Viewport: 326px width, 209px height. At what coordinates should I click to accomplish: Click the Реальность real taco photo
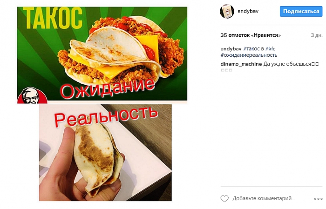tap(105, 153)
